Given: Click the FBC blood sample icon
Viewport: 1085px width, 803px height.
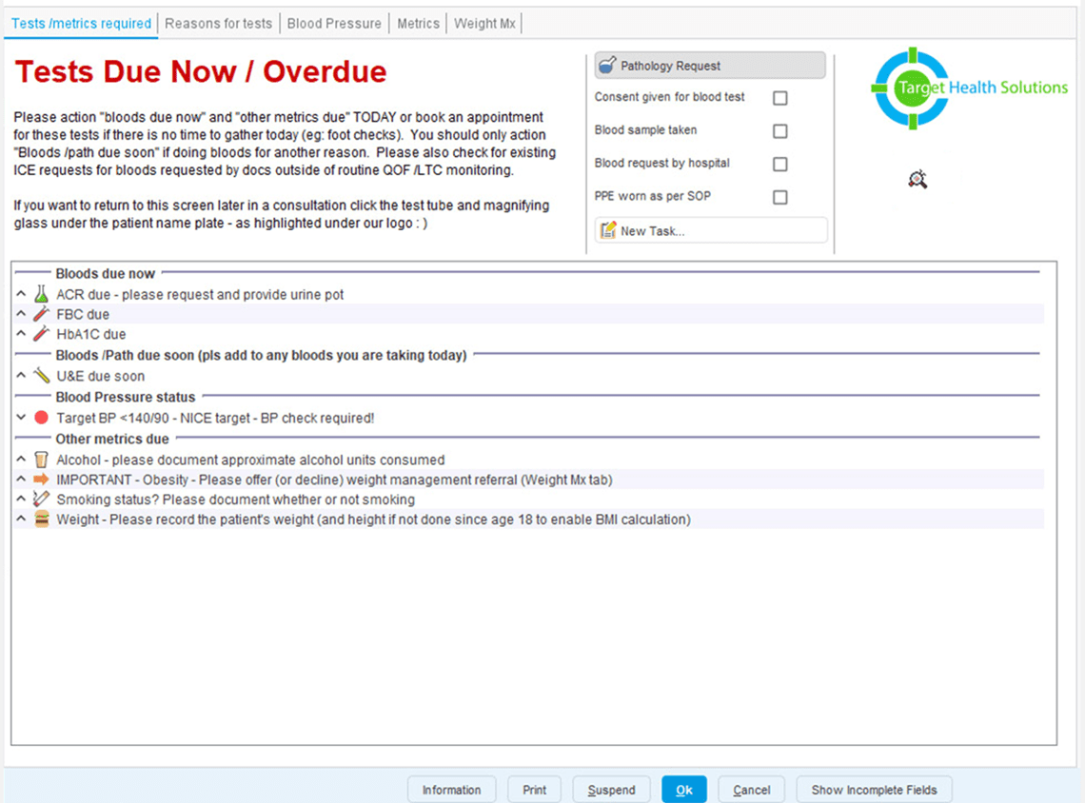Looking at the screenshot, I should [x=39, y=314].
